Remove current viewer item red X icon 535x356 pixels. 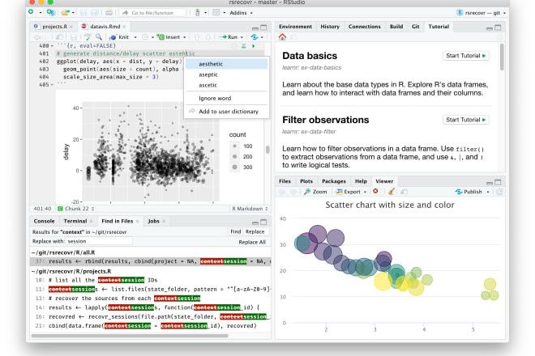[375, 191]
